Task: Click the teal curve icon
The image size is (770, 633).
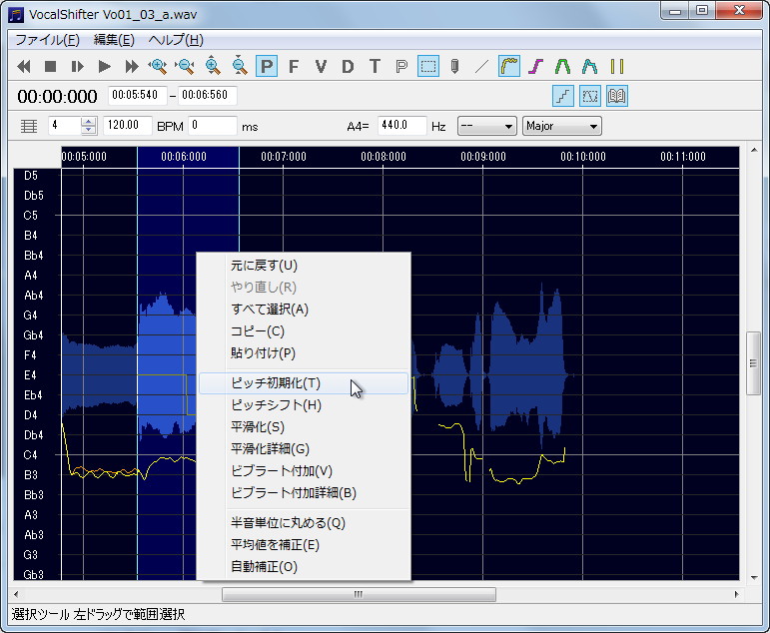Action: click(x=590, y=66)
